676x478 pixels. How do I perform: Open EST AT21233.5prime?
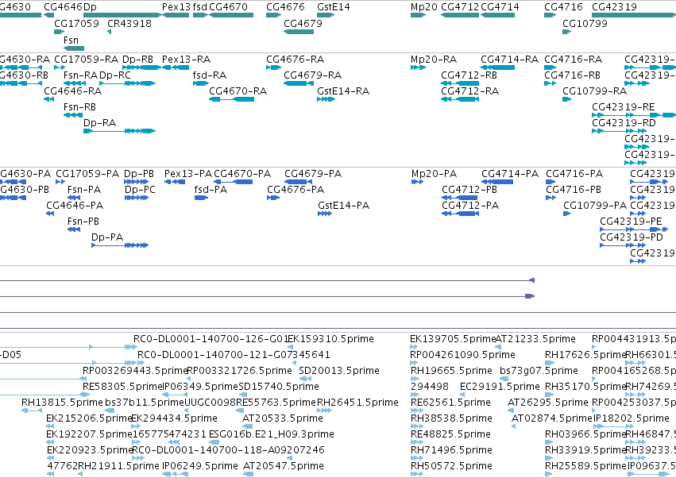click(536, 339)
